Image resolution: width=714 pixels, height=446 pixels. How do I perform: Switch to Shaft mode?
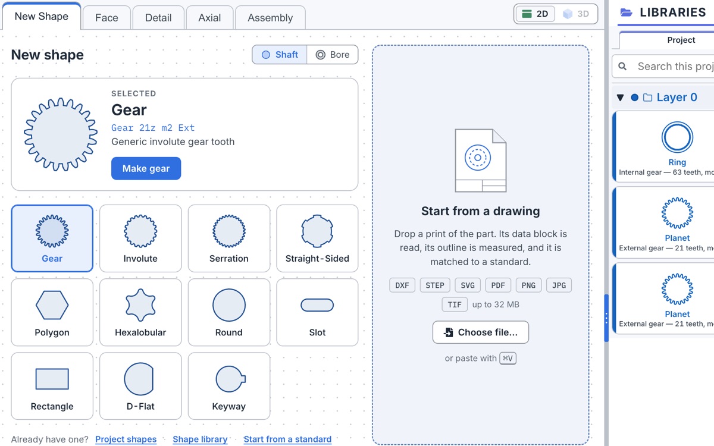[x=280, y=55]
